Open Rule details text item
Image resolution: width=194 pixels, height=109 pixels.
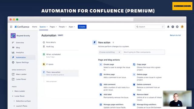tap(51, 42)
